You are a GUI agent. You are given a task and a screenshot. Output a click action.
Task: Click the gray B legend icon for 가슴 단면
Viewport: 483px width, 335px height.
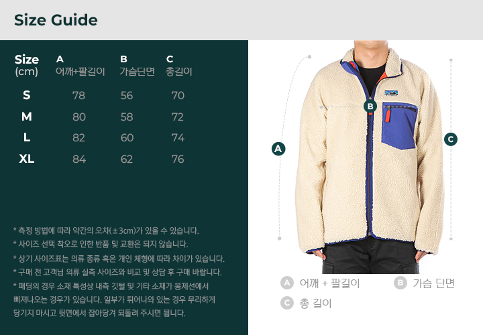400,283
